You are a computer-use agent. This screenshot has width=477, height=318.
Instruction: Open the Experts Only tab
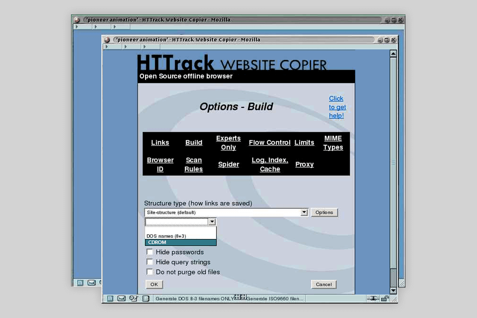(x=229, y=143)
